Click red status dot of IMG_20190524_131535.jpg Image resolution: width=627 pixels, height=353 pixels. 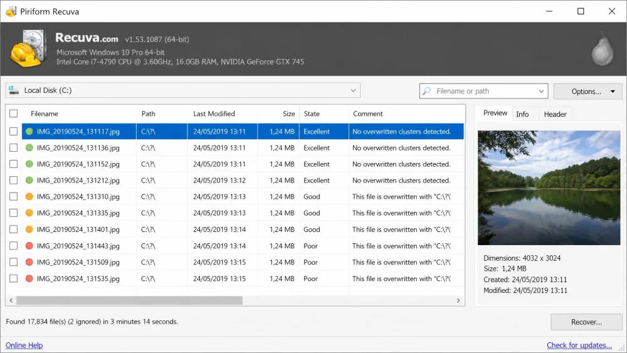(29, 278)
